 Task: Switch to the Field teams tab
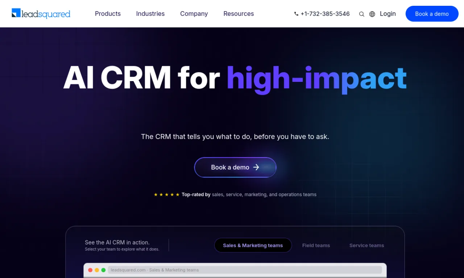316,245
